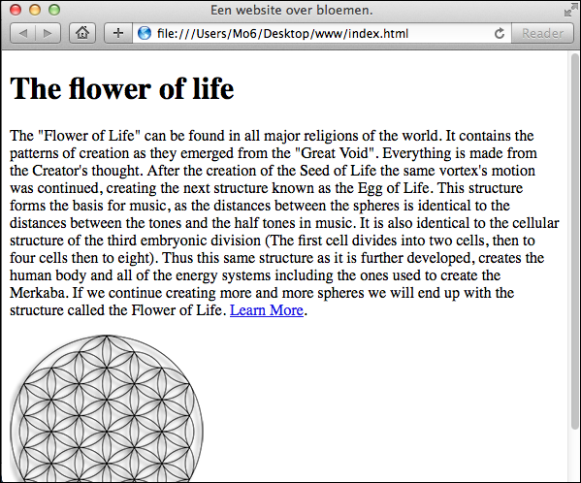
Task: Click the paragraph text about Egg of Life
Action: (x=284, y=223)
